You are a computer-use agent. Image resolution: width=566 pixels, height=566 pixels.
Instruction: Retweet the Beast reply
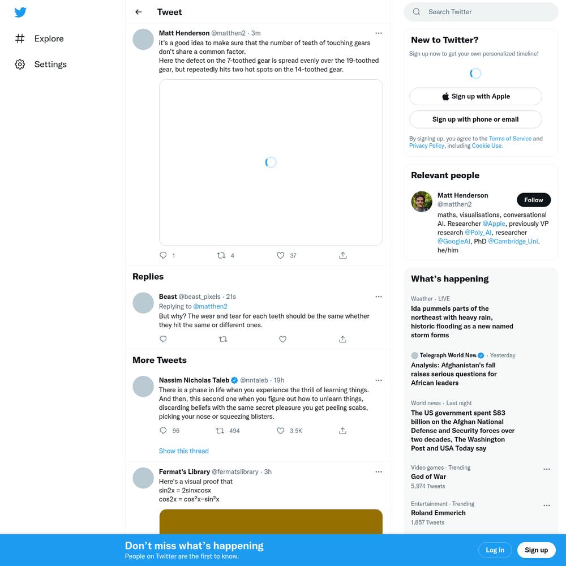tap(223, 339)
